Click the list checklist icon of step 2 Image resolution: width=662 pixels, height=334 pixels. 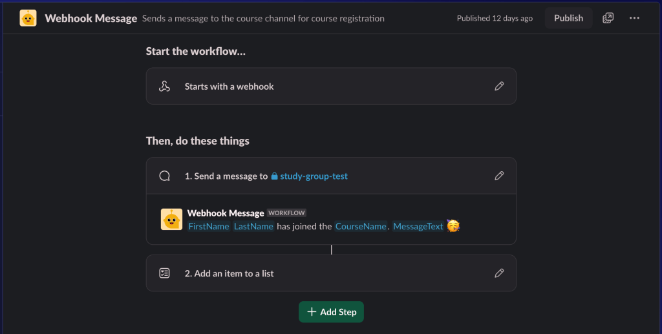pos(164,273)
